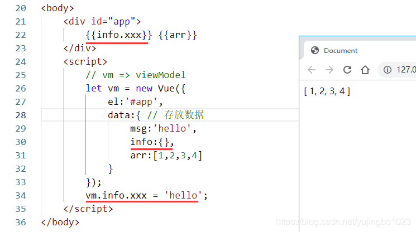
Task: Open the browser home page
Action: 365,70
